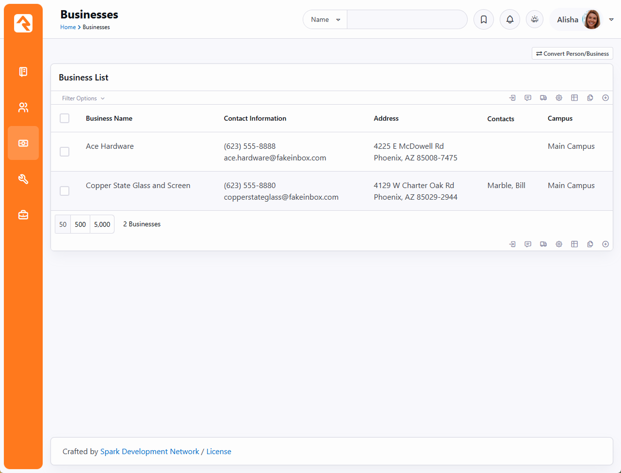Viewport: 621px width, 473px height.
Task: Click the wrench Tools icon in the sidebar
Action: (23, 179)
